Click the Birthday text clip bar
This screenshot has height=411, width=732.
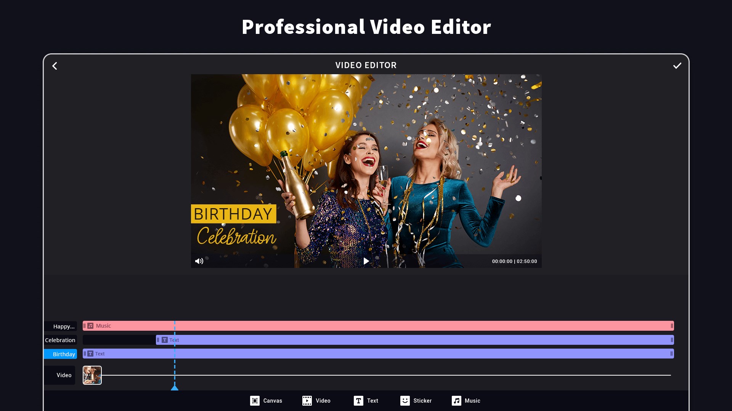coord(381,354)
